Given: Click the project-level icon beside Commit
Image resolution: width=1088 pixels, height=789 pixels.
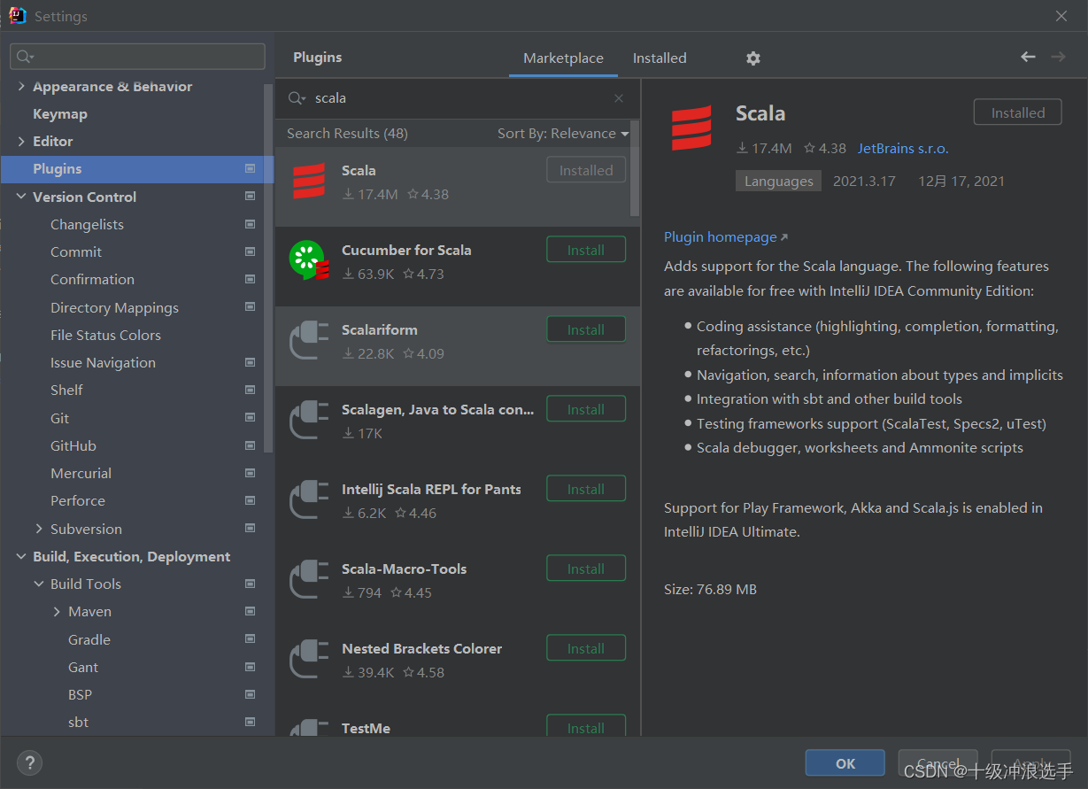Looking at the screenshot, I should click(x=251, y=251).
